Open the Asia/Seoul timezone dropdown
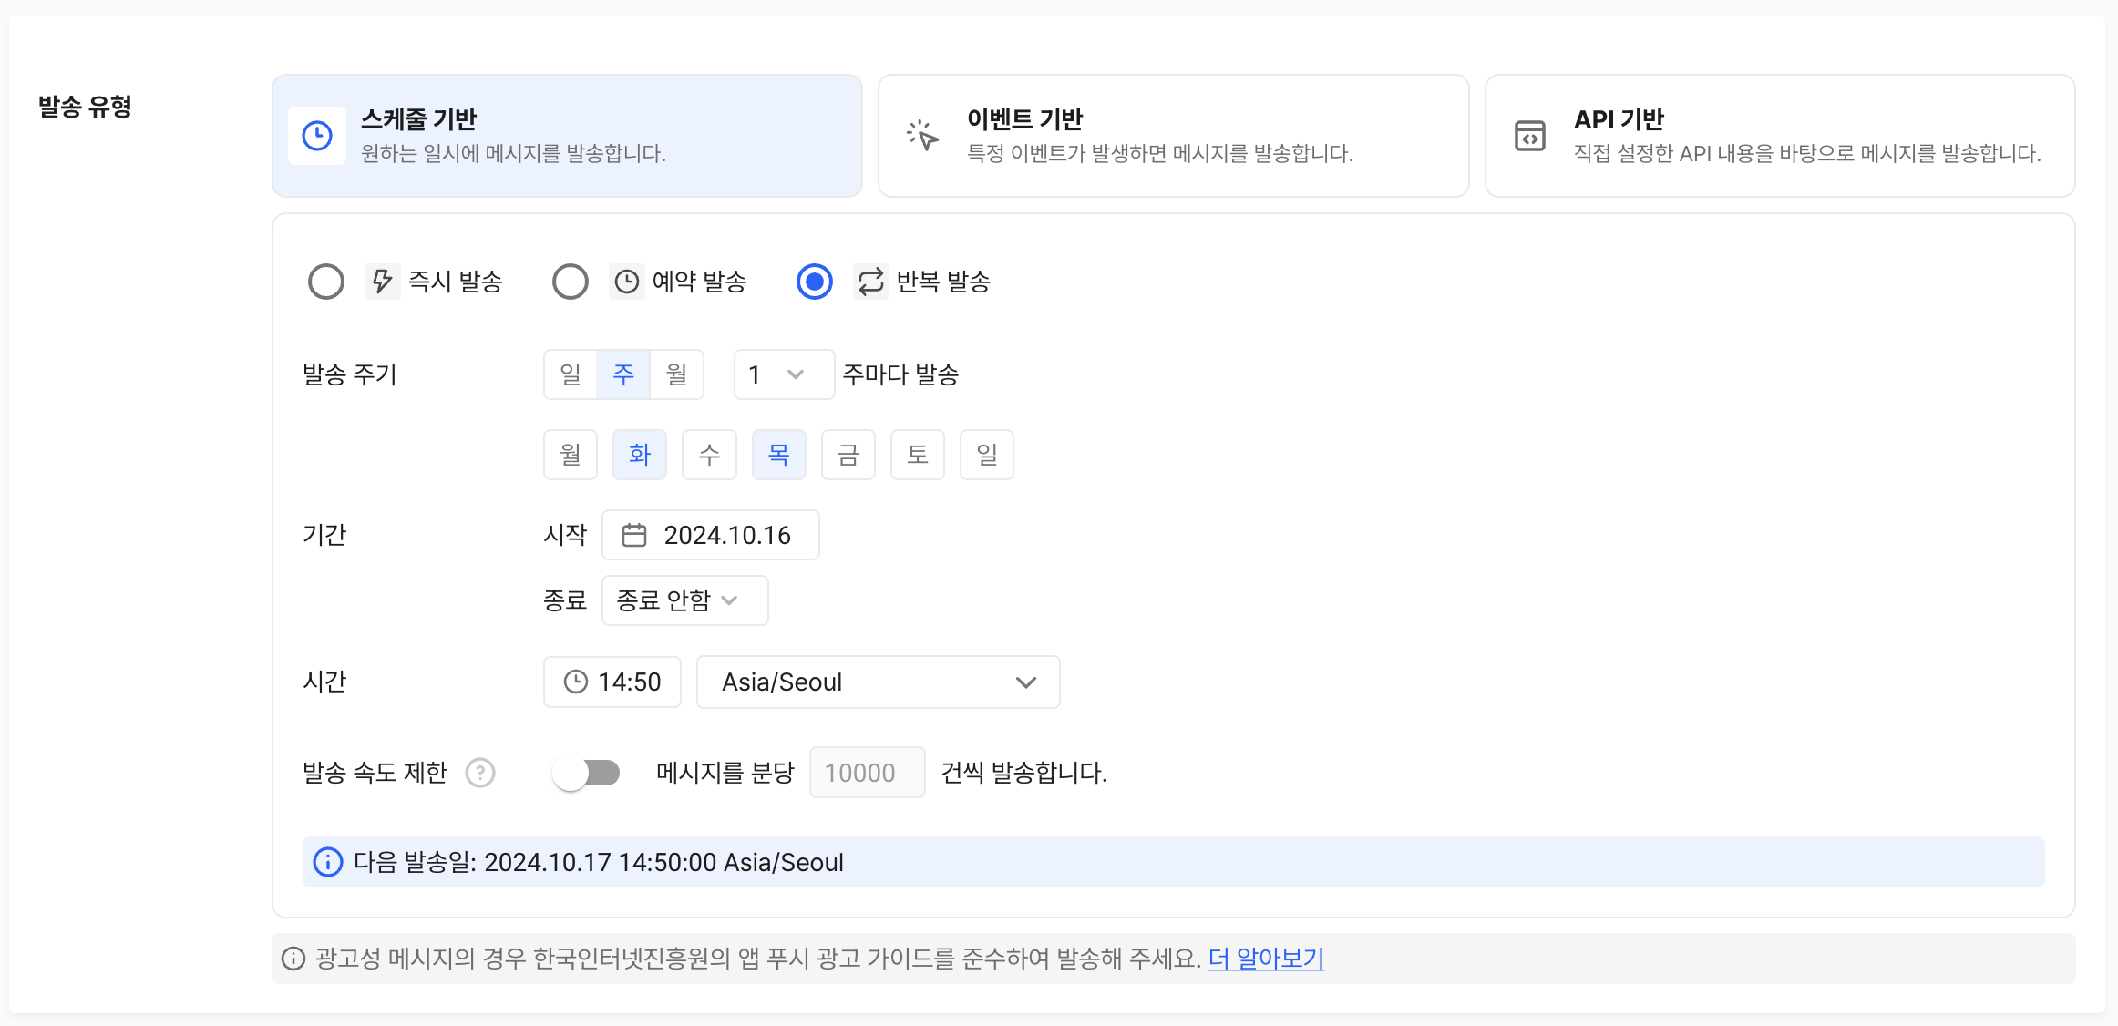The width and height of the screenshot is (2118, 1026). 879,682
